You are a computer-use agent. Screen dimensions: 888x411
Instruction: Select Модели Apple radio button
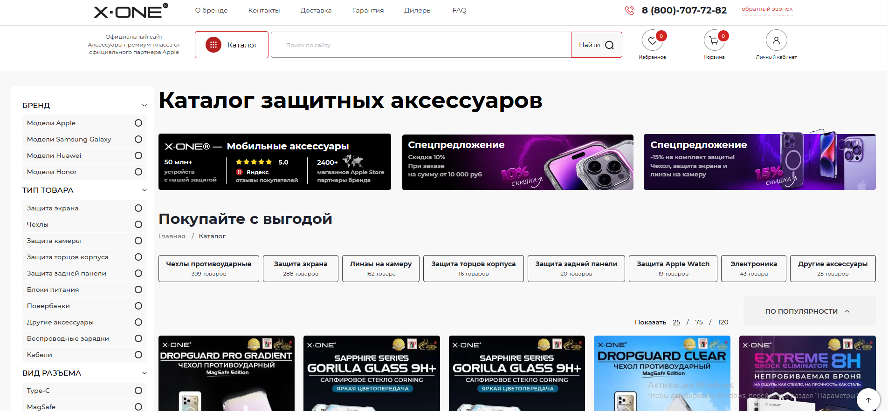(138, 123)
